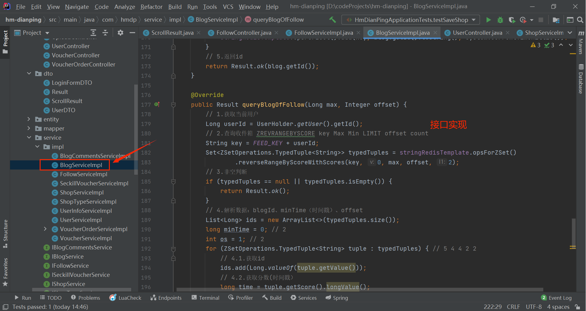Screen dimensions: 586x311
Task: Open the Favorites tool window
Action: coord(5,272)
